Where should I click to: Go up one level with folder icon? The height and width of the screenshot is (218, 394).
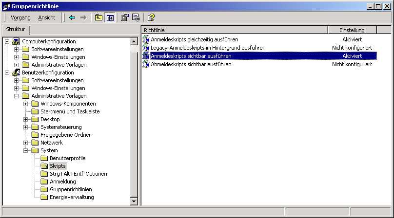pyautogui.click(x=98, y=18)
